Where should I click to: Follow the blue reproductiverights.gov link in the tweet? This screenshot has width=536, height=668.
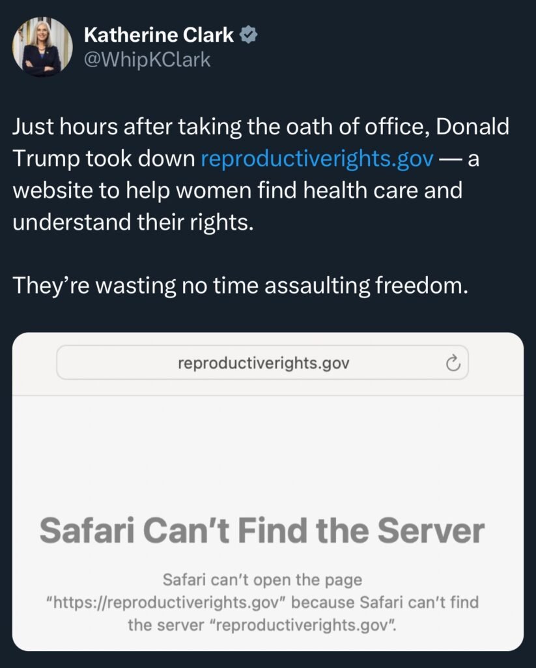317,159
